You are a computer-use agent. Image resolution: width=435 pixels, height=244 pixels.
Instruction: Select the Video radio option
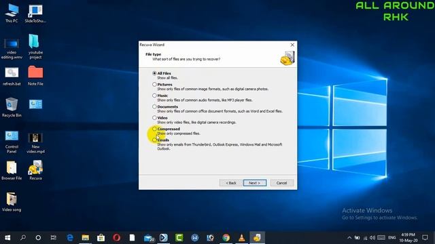154,117
